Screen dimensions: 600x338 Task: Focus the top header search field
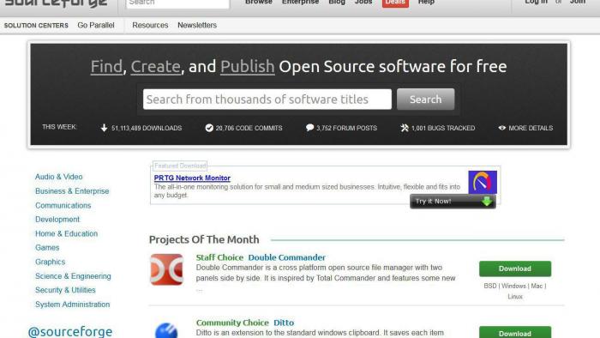(178, 3)
